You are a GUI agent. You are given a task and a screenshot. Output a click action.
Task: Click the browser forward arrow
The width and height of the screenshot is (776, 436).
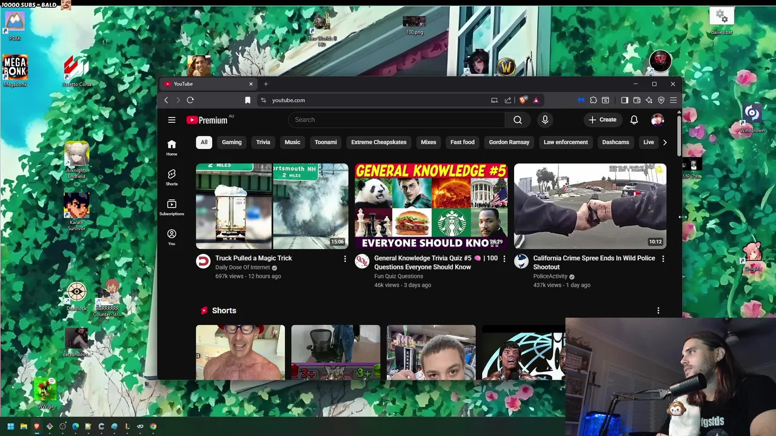point(178,100)
